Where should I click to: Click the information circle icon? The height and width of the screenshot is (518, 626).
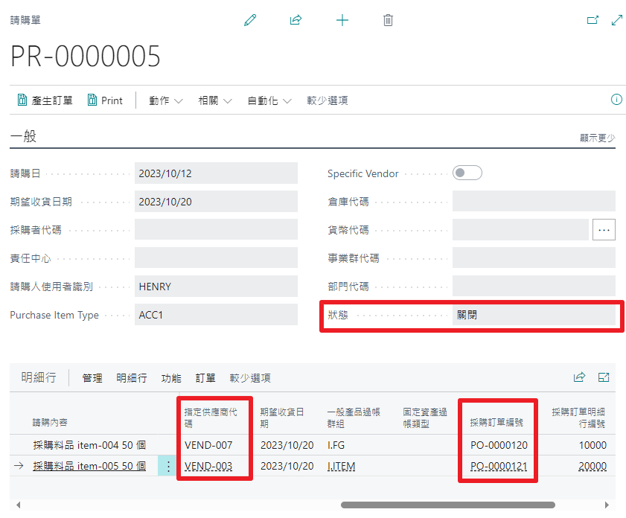[616, 100]
